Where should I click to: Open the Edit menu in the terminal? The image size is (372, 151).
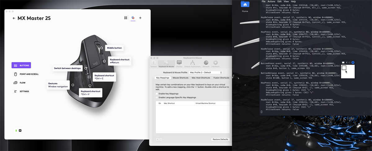(280, 2)
